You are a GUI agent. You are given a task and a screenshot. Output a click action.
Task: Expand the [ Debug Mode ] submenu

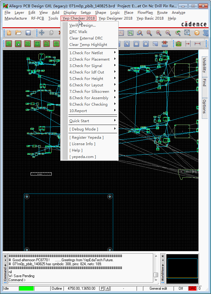[x=93, y=129]
